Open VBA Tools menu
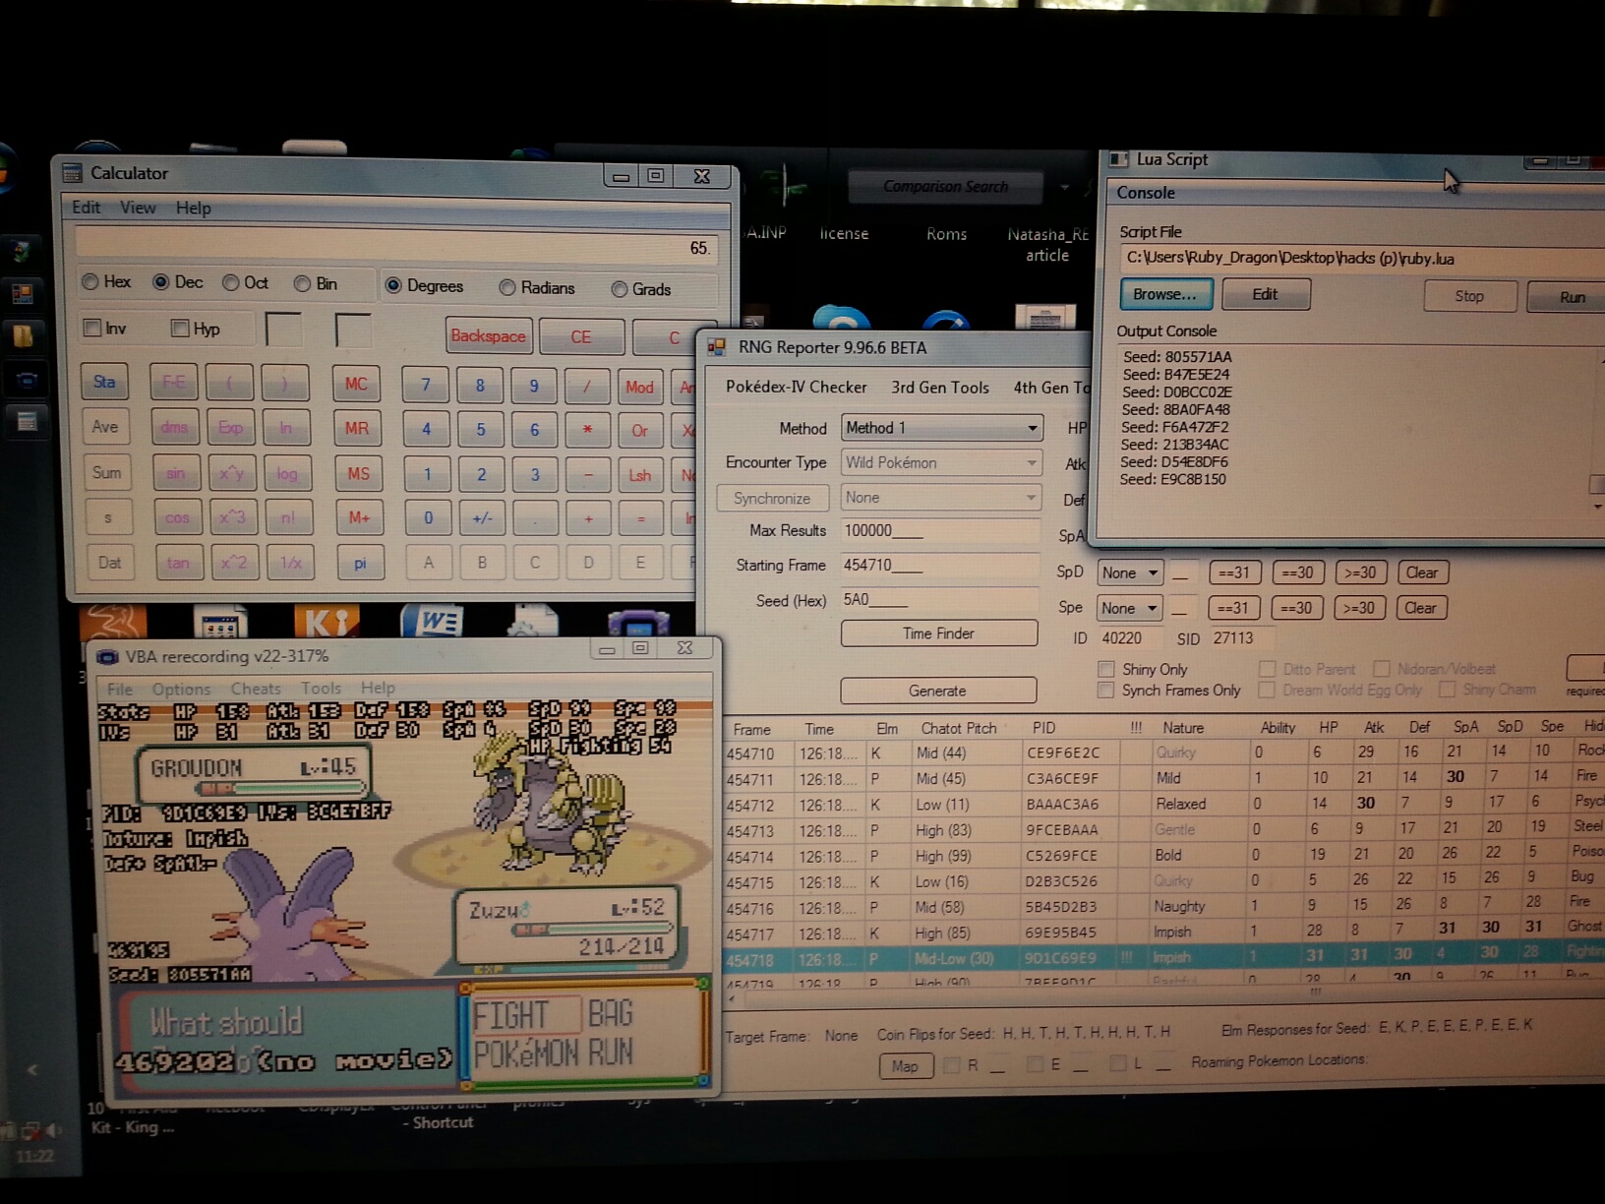Viewport: 1605px width, 1204px height. click(321, 689)
